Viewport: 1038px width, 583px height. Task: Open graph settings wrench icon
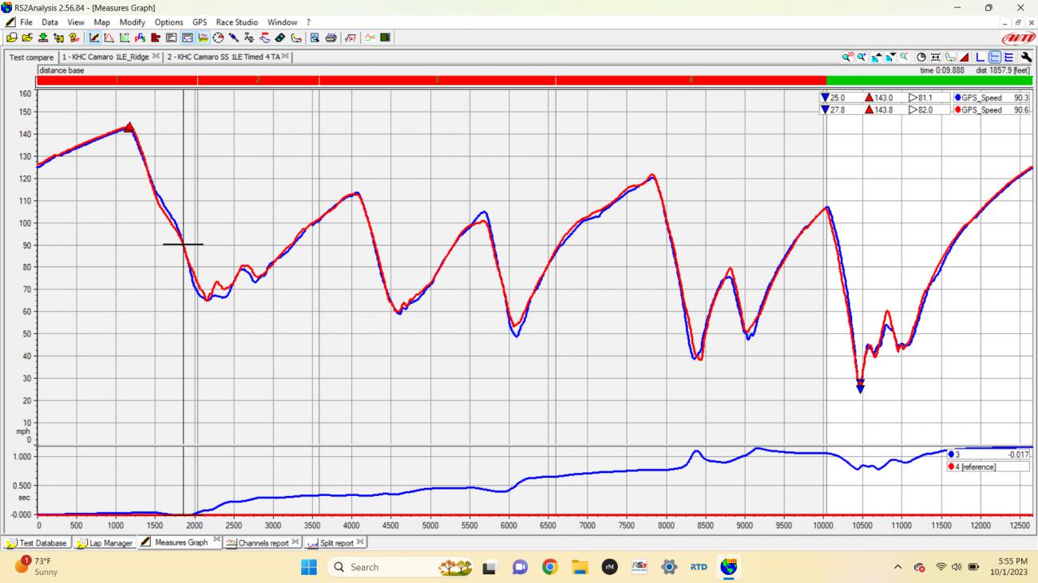coord(1026,57)
